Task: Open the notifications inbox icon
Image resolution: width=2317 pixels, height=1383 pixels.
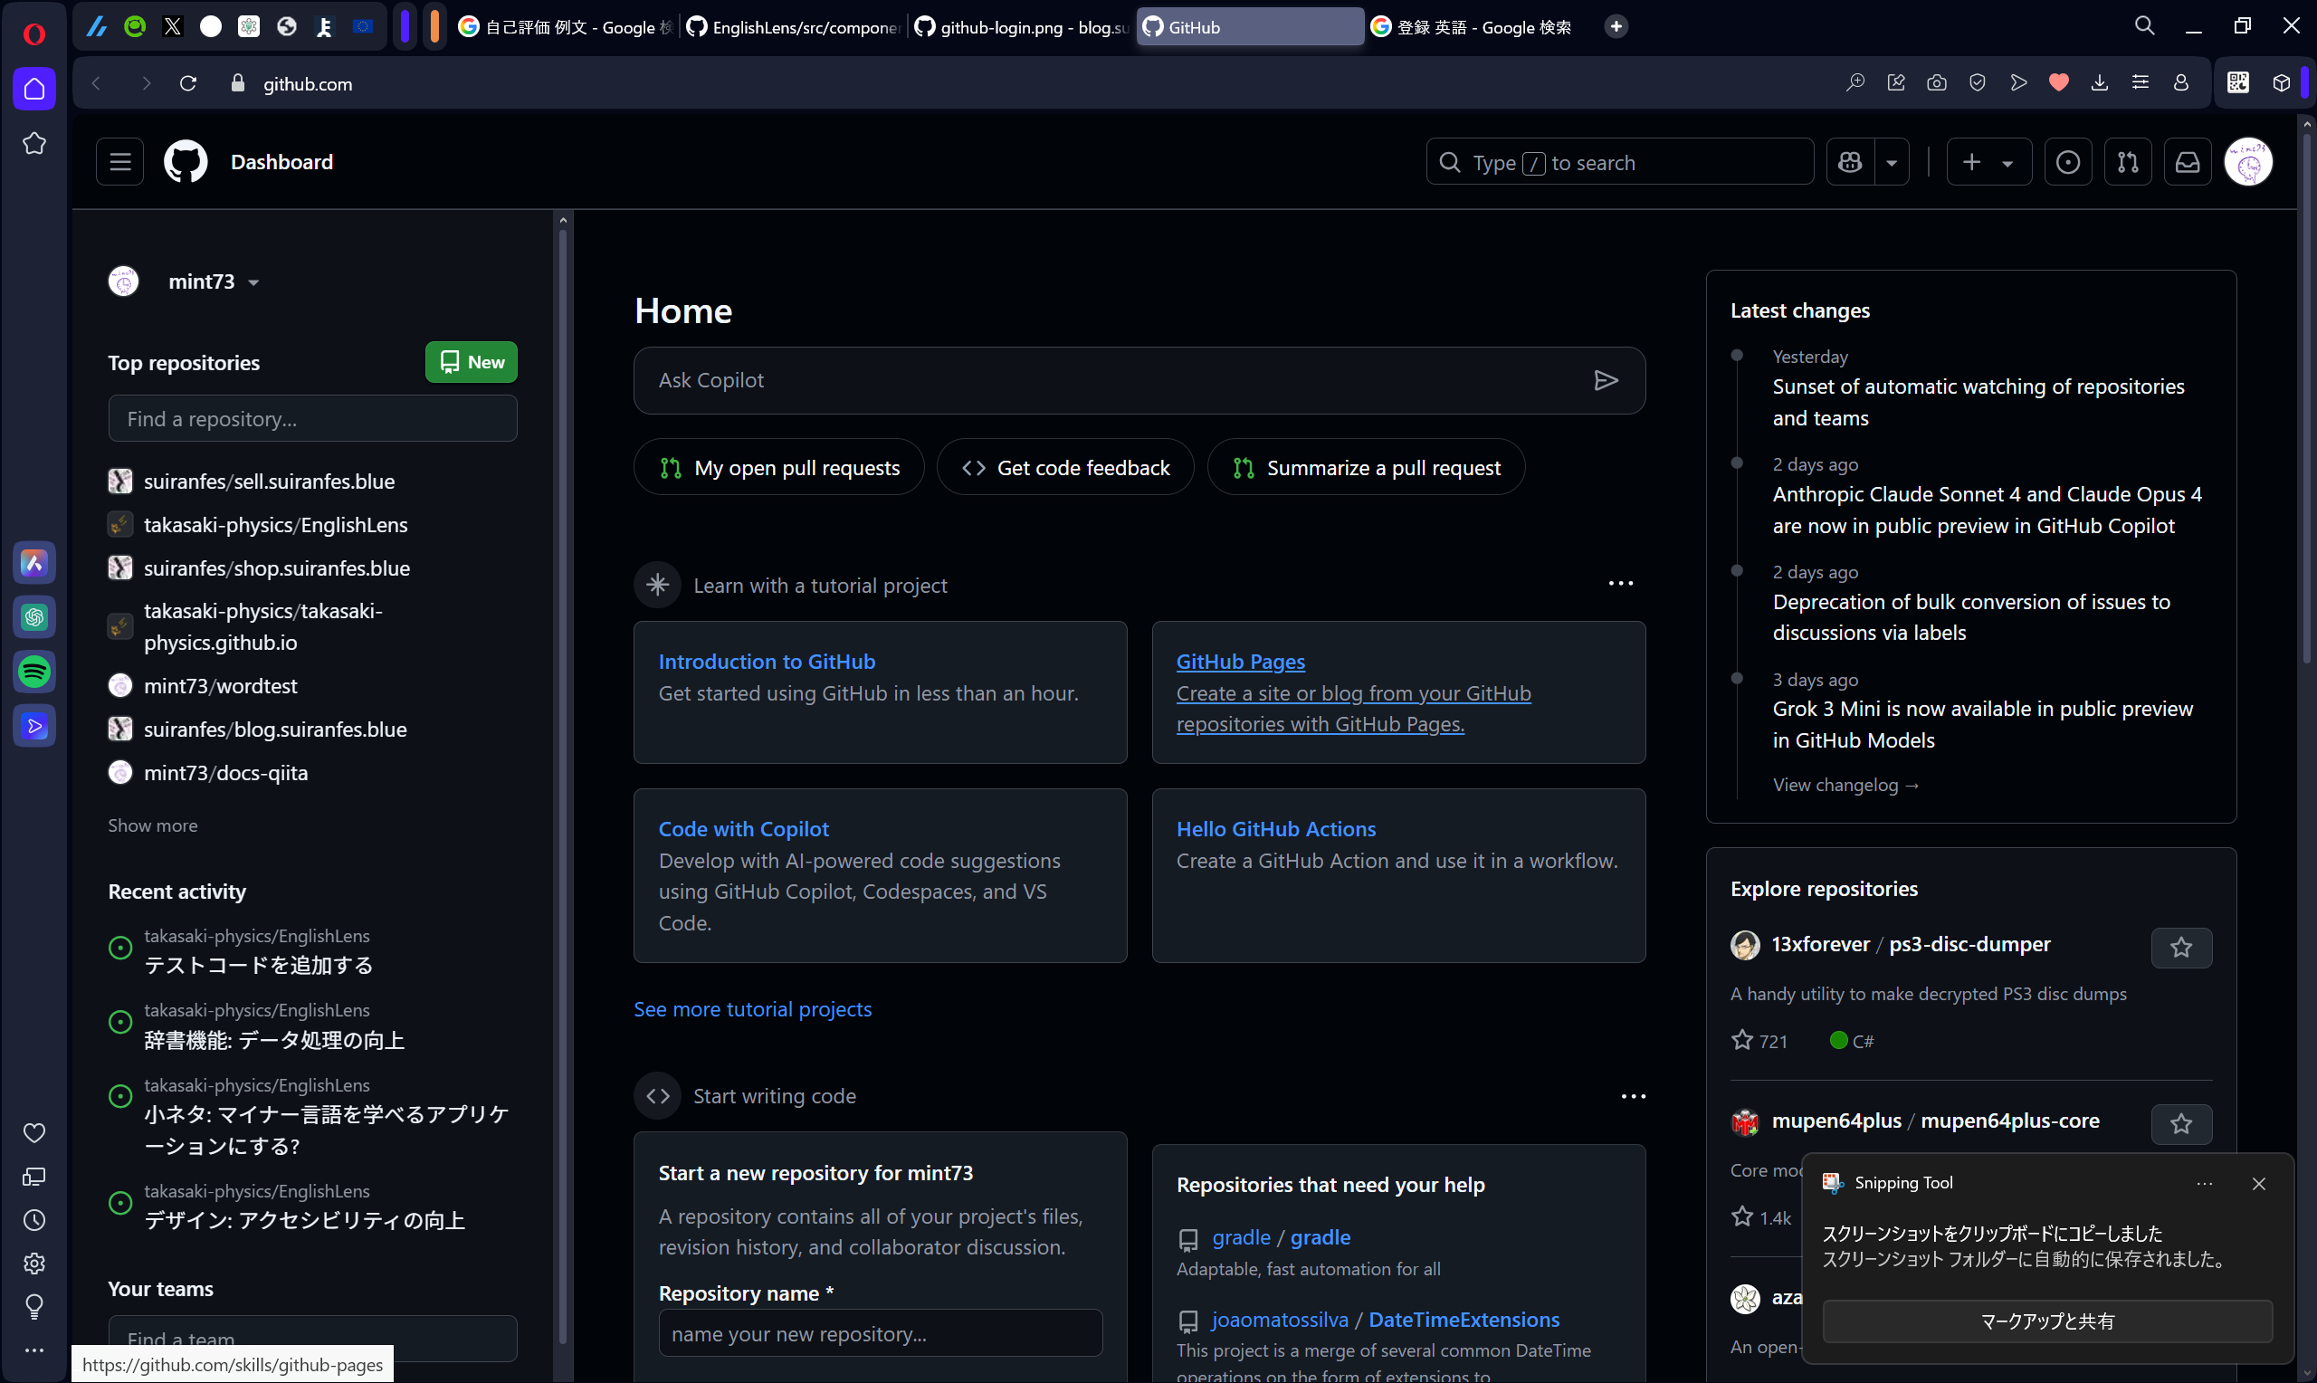Action: click(2187, 161)
